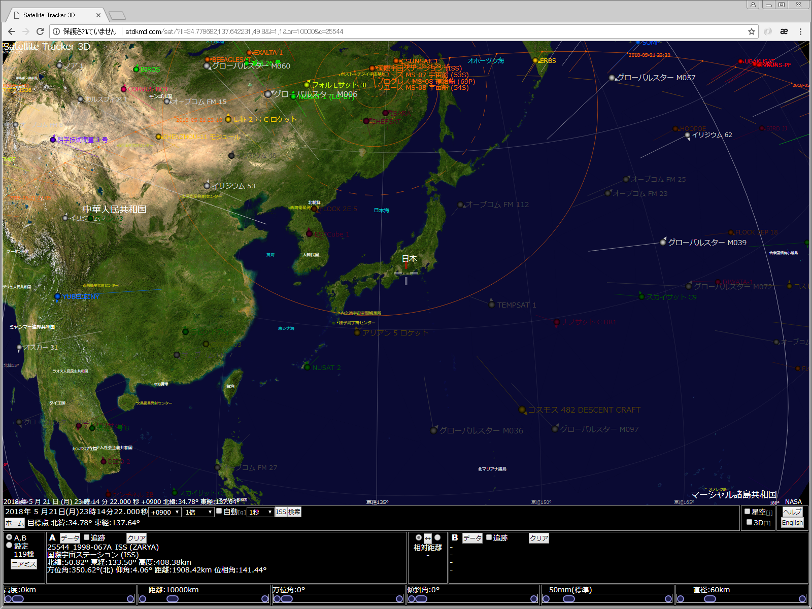Image resolution: width=812 pixels, height=609 pixels.
Task: Click the right end button of 高度 slider
Action: point(130,599)
